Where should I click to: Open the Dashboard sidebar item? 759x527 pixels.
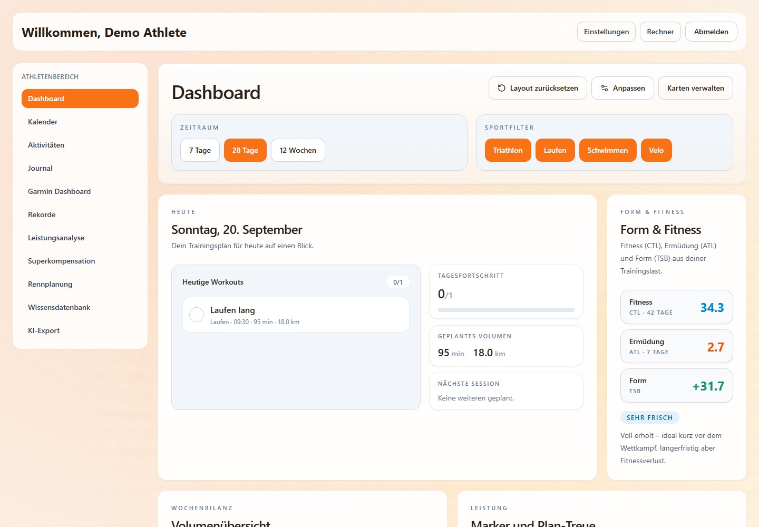tap(80, 99)
